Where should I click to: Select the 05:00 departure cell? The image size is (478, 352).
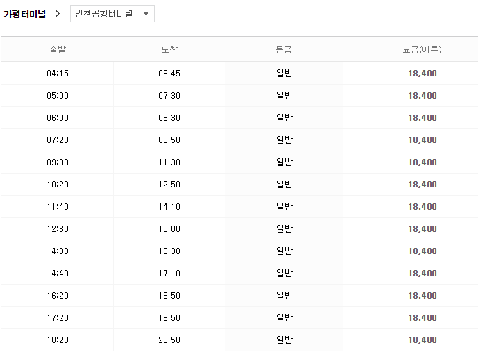[58, 96]
